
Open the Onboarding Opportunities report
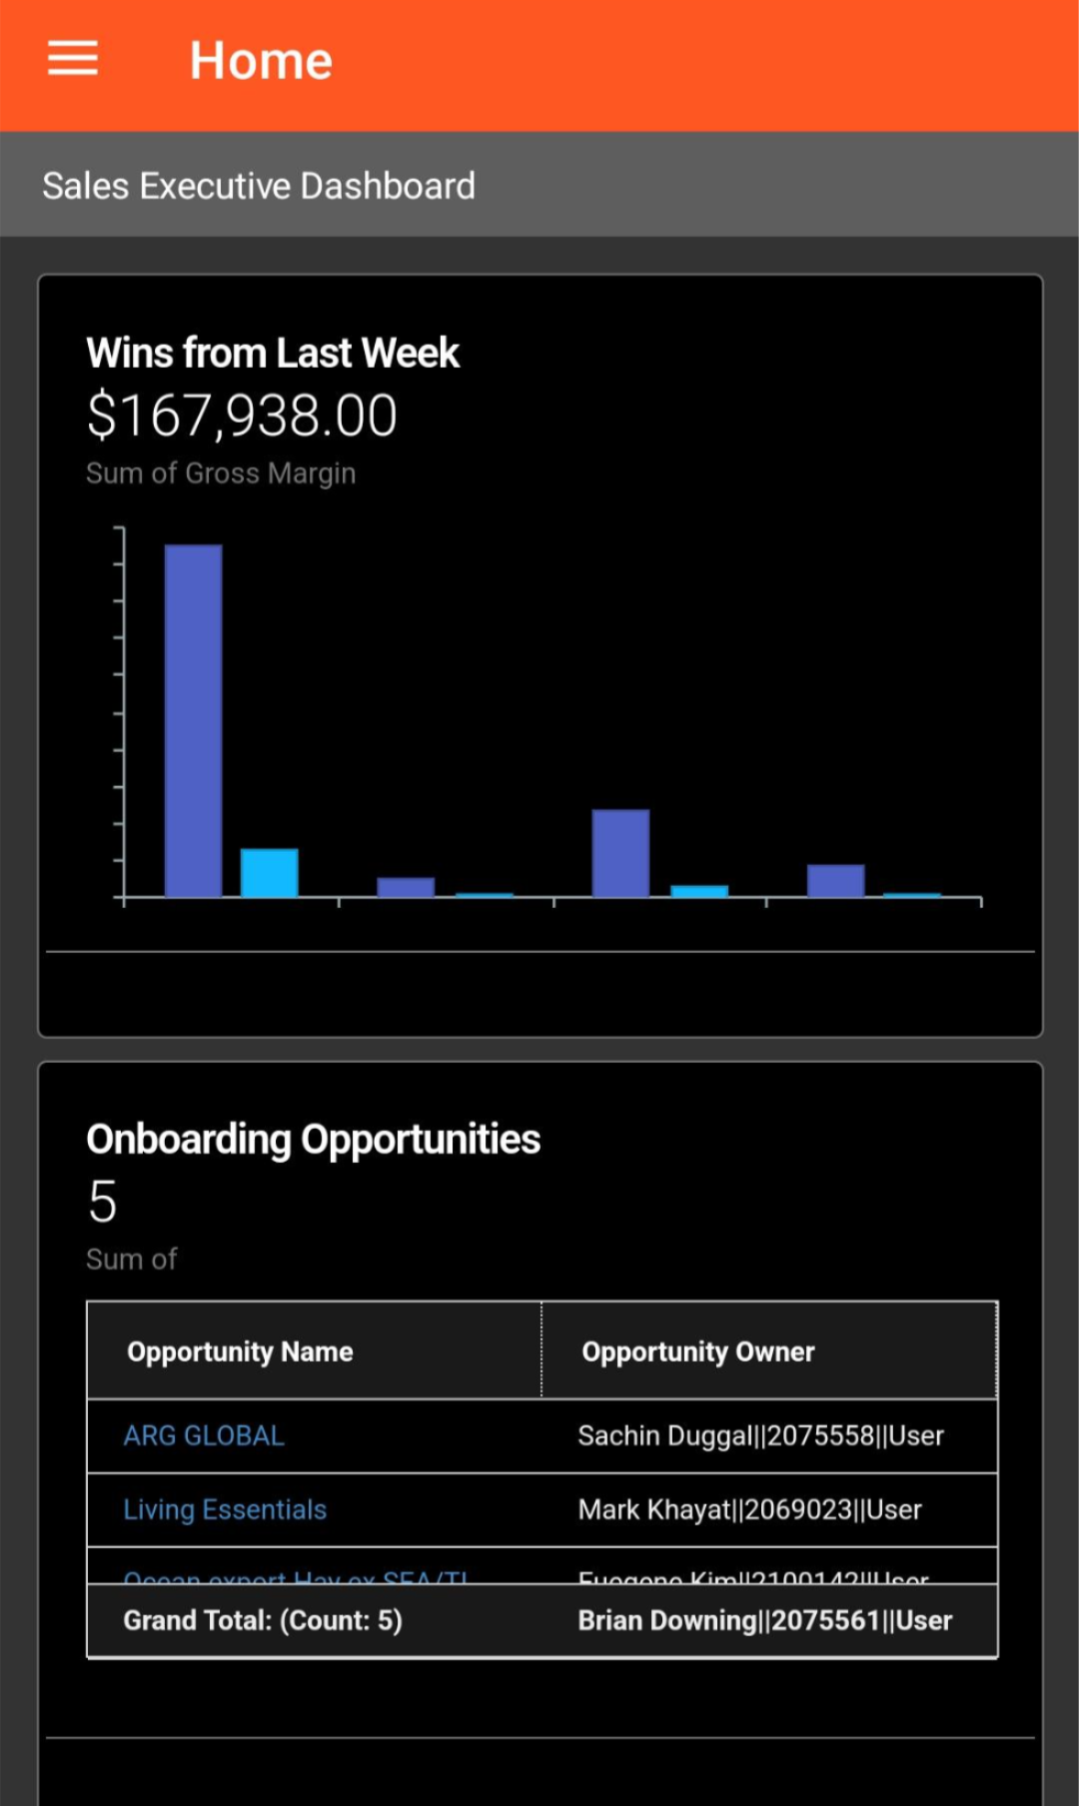[313, 1139]
